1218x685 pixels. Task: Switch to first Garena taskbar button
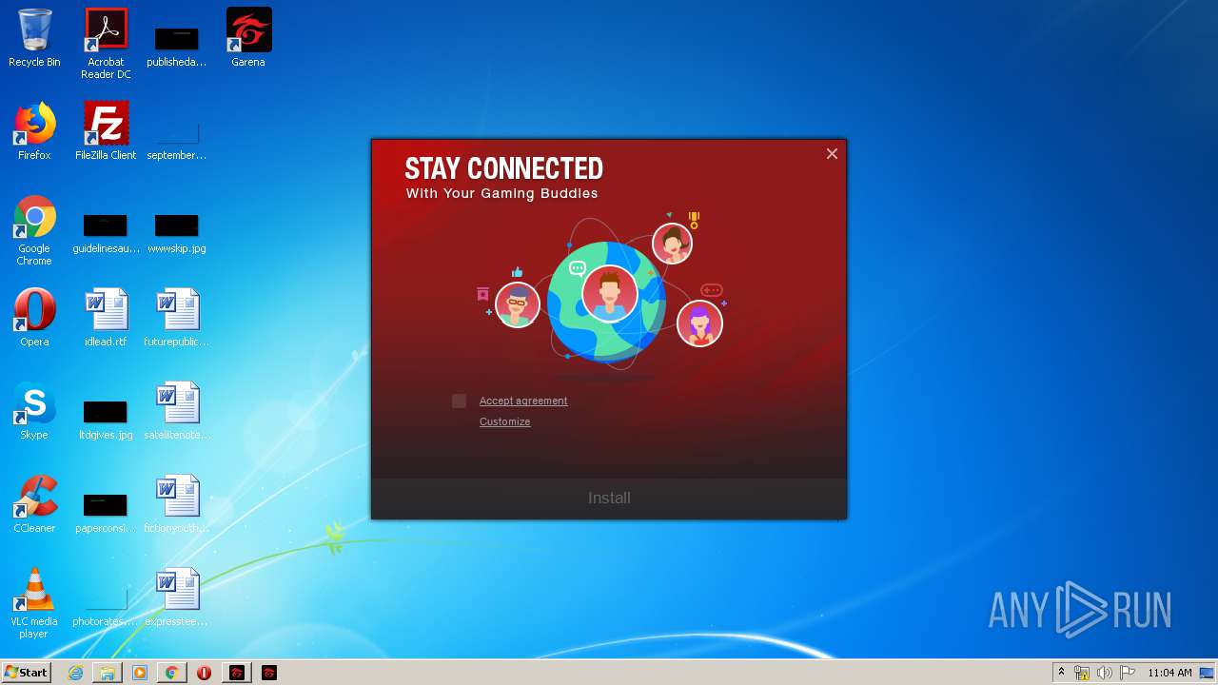click(237, 673)
